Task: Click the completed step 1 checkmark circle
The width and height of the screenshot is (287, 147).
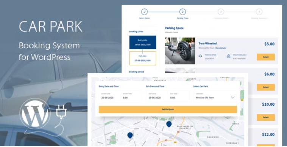Action: [x=144, y=12]
